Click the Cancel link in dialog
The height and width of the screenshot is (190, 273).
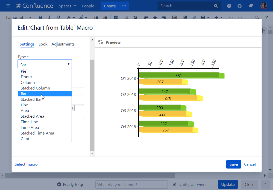tap(250, 164)
